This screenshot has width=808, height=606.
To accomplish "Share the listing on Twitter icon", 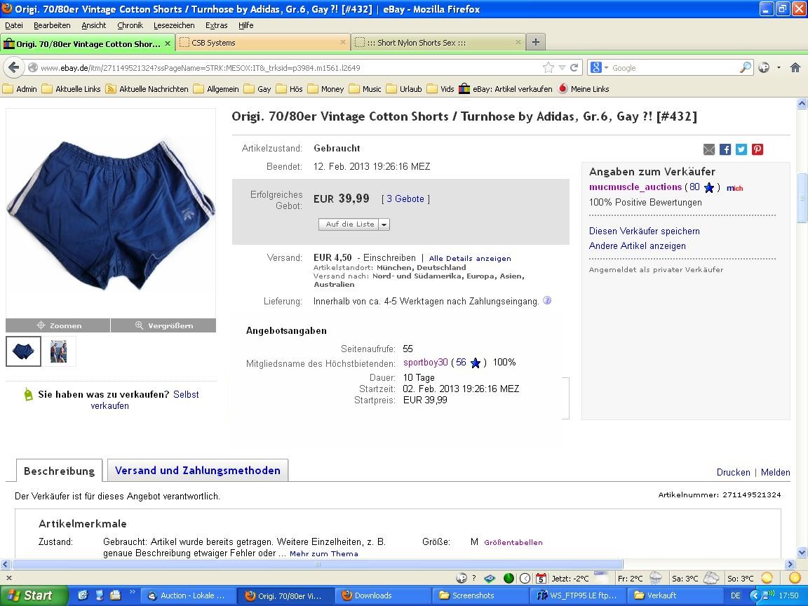I will pos(741,149).
